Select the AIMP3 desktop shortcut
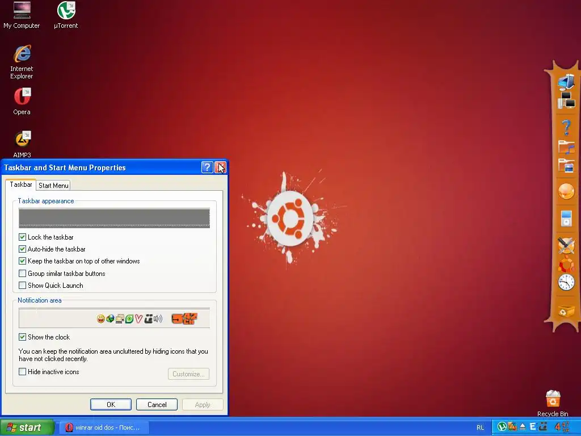 pos(22,144)
